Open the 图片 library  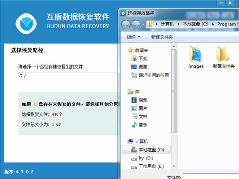(143, 108)
